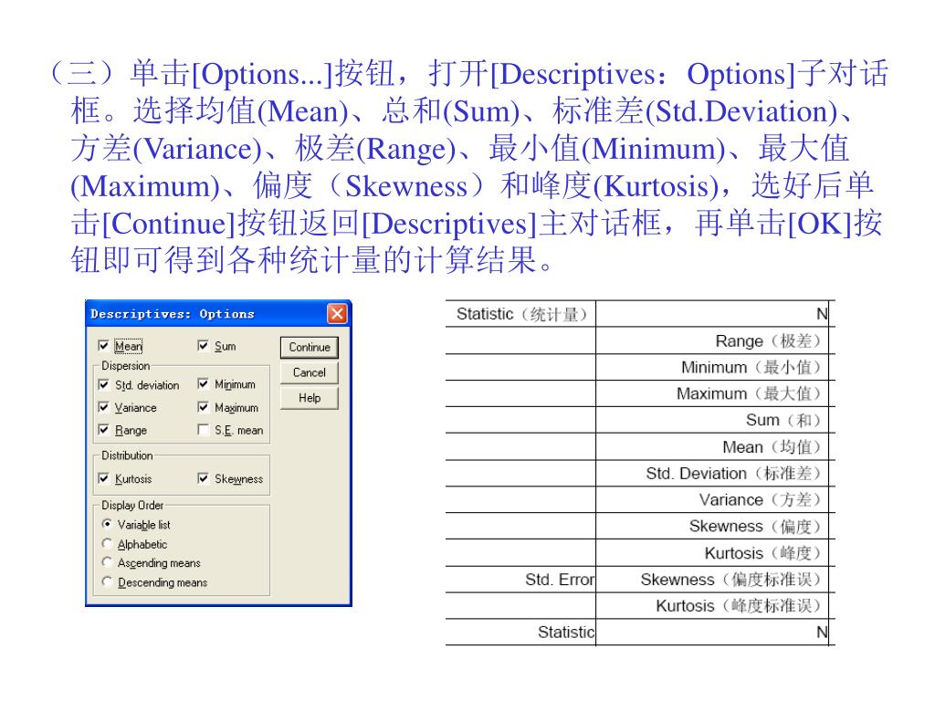Click the Kurtosis（峰度） table cell
This screenshot has width=935, height=701.
pyautogui.click(x=712, y=552)
